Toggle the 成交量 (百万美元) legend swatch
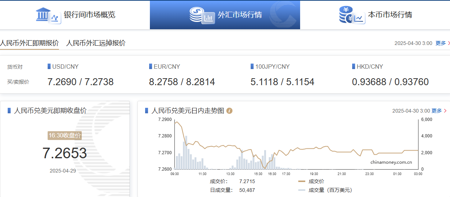Viewport: 450px width, 197px height. [x=302, y=190]
